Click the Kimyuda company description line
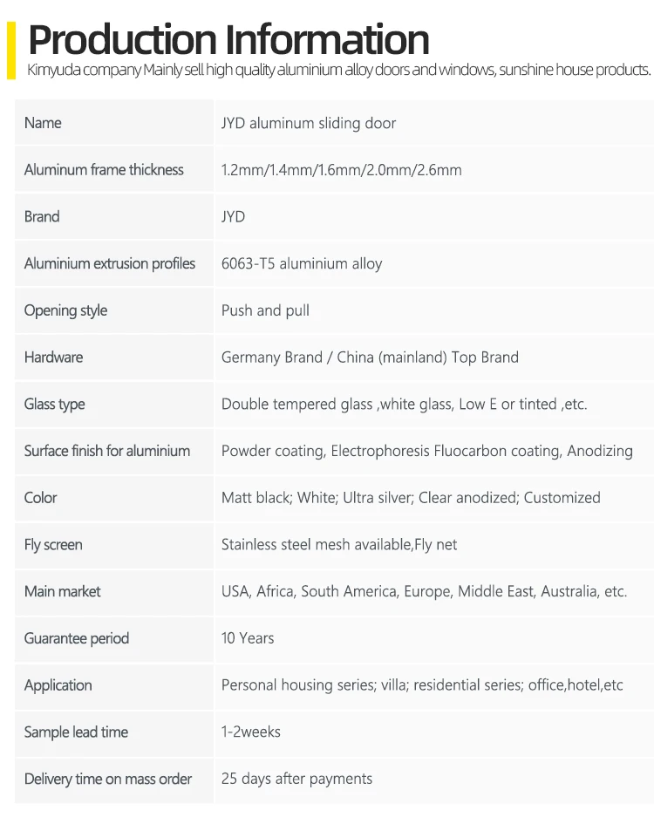Viewport: 654px width, 824px height. (x=338, y=71)
